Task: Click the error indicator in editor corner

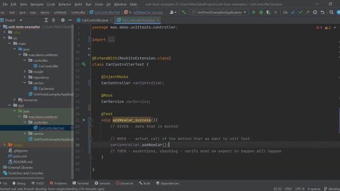Action: pyautogui.click(x=319, y=28)
